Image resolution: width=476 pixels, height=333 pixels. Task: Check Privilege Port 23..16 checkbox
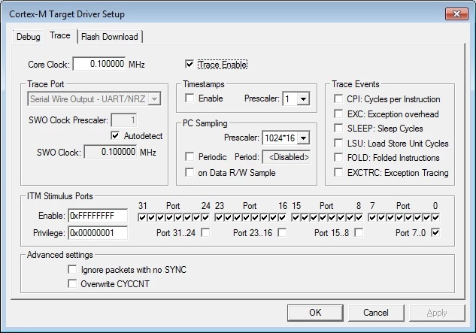click(282, 232)
